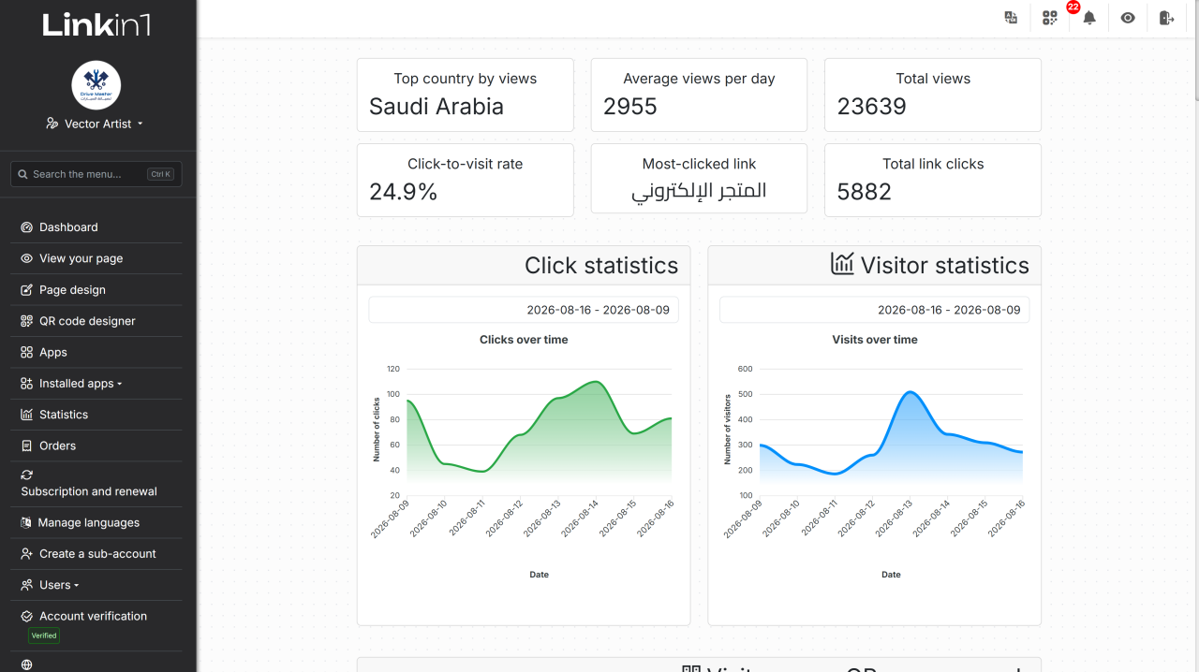Expand the Vector Artist account dropdown

(x=95, y=124)
